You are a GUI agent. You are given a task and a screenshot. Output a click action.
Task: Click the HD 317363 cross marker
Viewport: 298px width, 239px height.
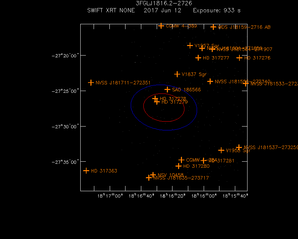point(86,171)
